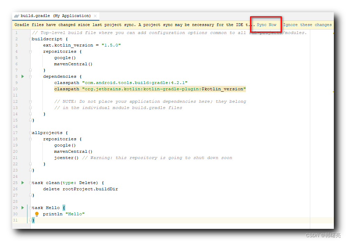Click the yellow warning stripe mark on the right
The width and height of the screenshot is (346, 241).
pyautogui.click(x=333, y=92)
